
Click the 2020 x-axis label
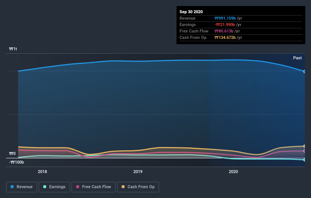pyautogui.click(x=233, y=172)
